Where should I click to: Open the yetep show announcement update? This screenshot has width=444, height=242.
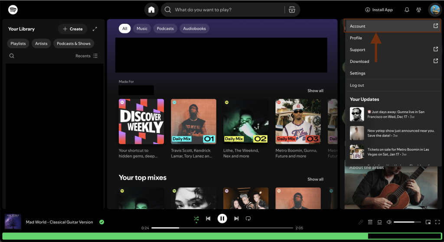tap(392, 133)
